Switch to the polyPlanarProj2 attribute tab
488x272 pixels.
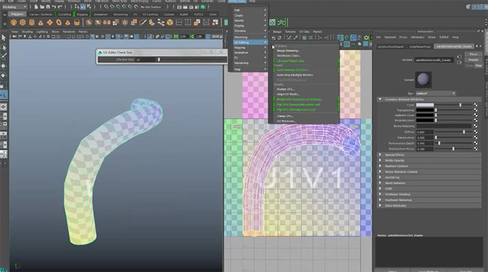(420, 47)
